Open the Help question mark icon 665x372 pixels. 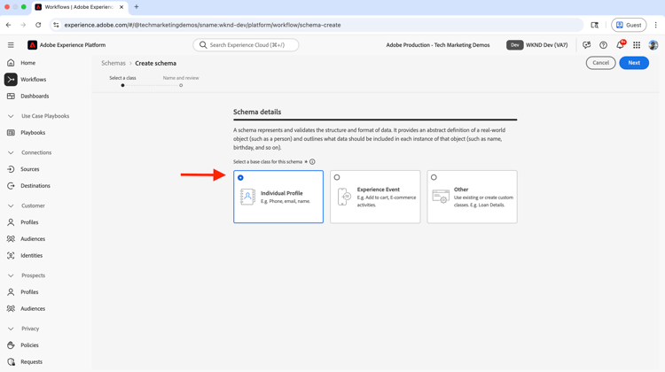(603, 45)
